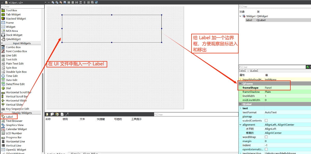
Task: Apply Lay Out in Form Layout icon
Action: 84,2
